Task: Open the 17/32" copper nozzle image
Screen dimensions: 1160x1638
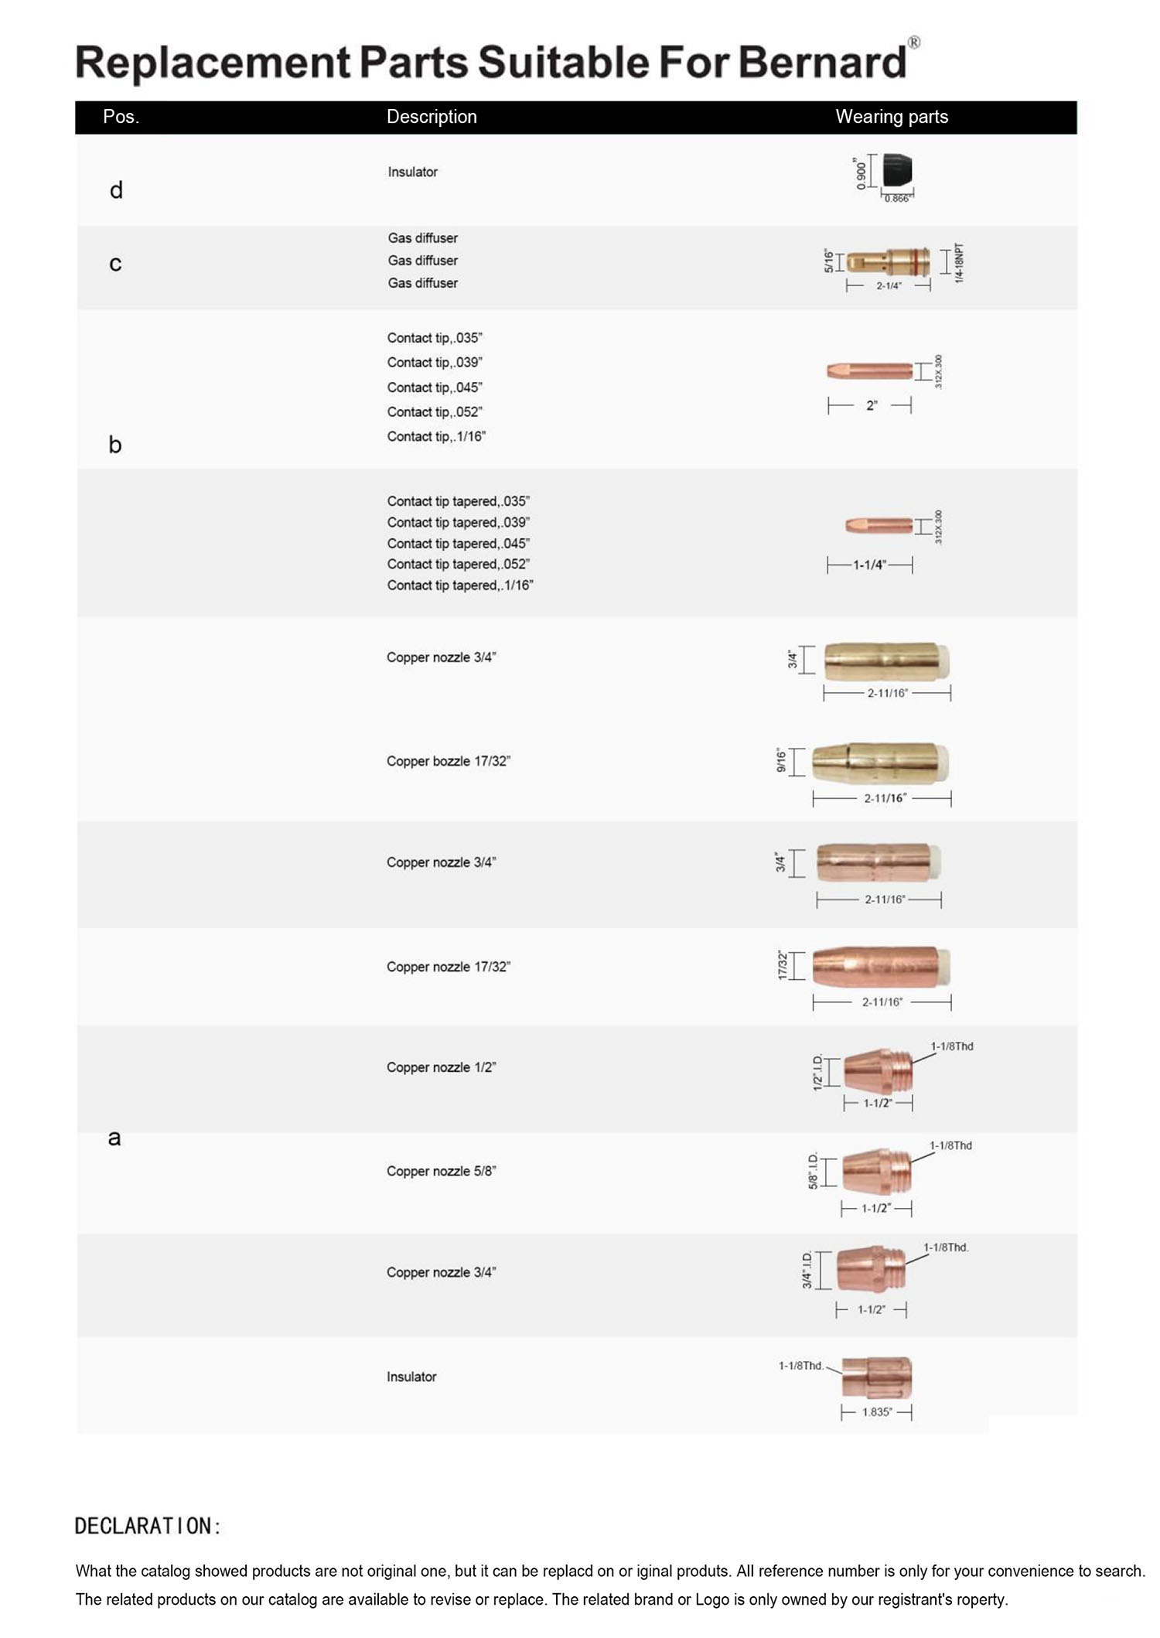Action: (x=882, y=966)
